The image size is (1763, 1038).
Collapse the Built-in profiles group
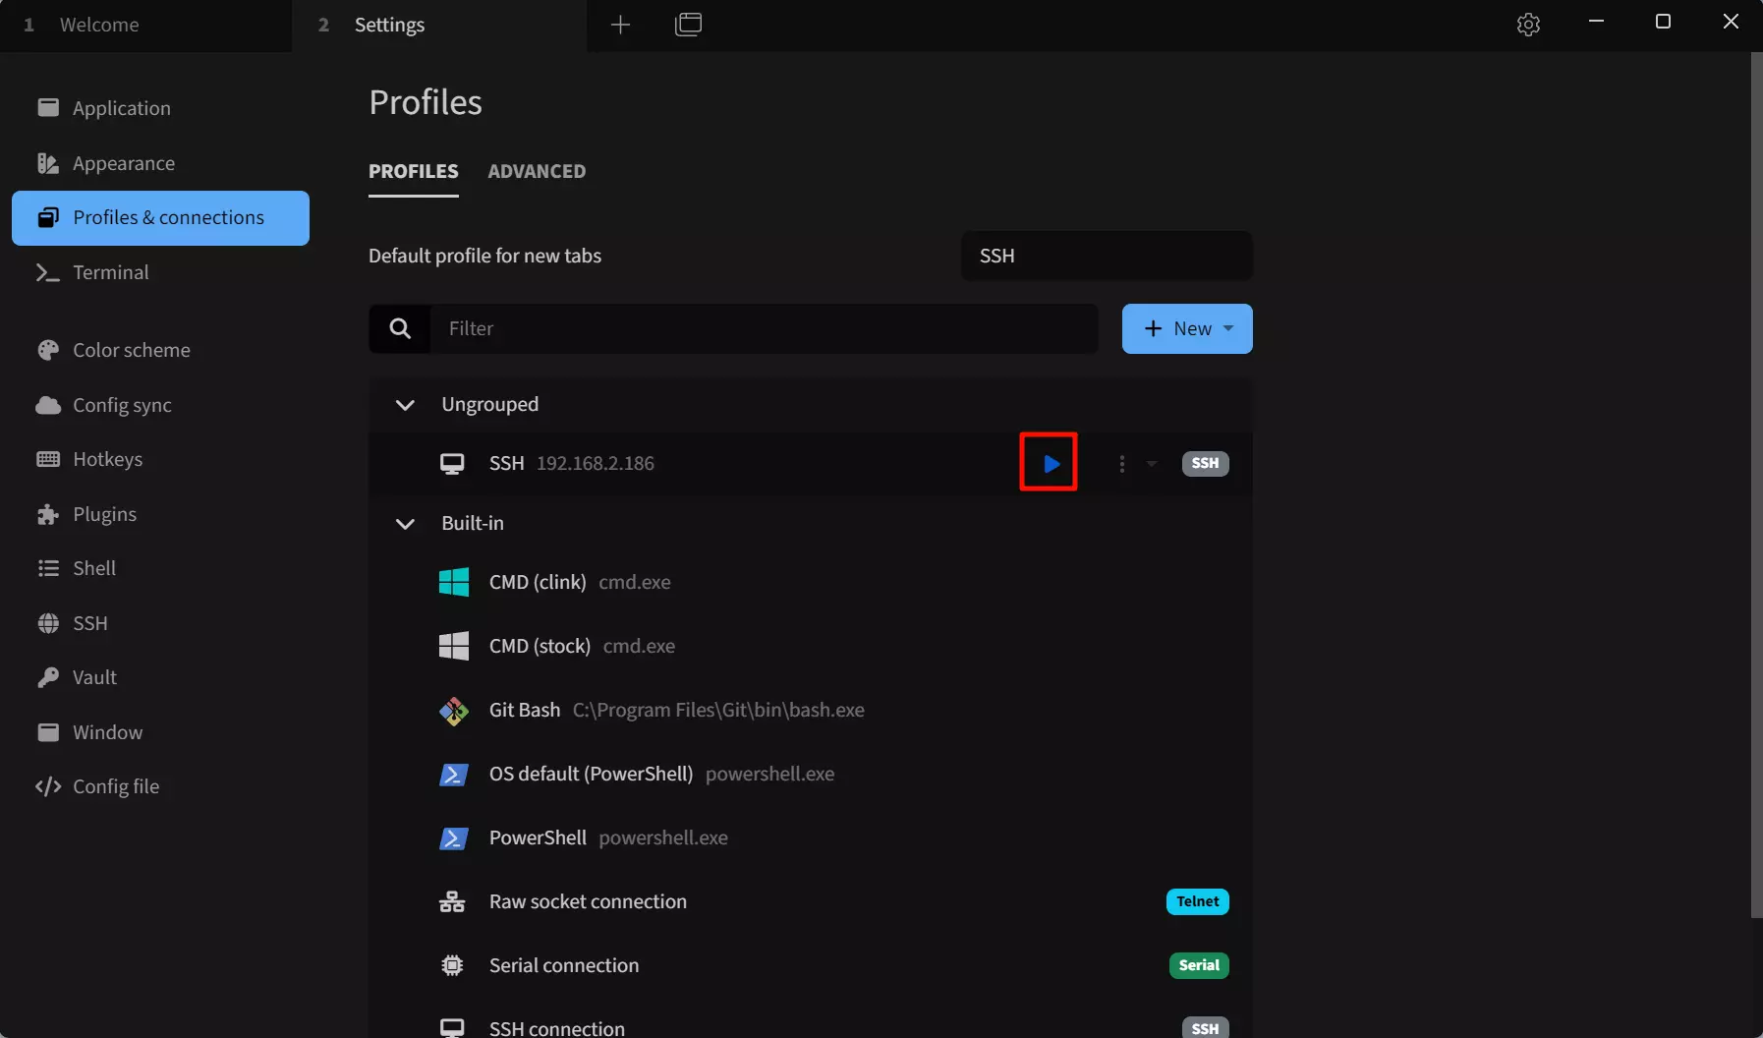(x=404, y=523)
